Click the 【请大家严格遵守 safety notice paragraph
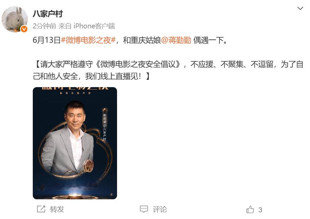Viewport: 310px width, 219px height. (x=168, y=70)
